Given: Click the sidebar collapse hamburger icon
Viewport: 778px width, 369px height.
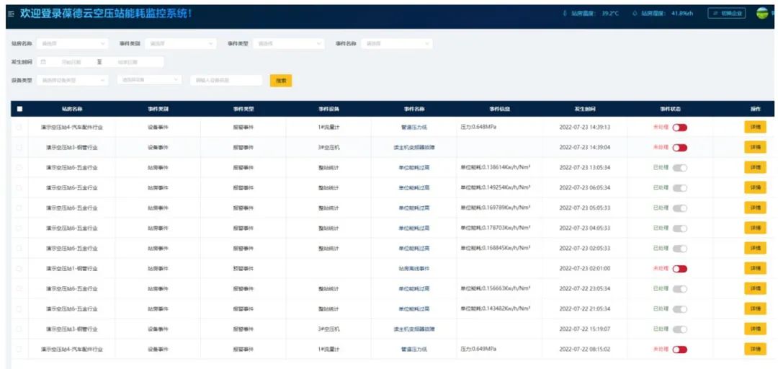Looking at the screenshot, I should click(x=11, y=14).
